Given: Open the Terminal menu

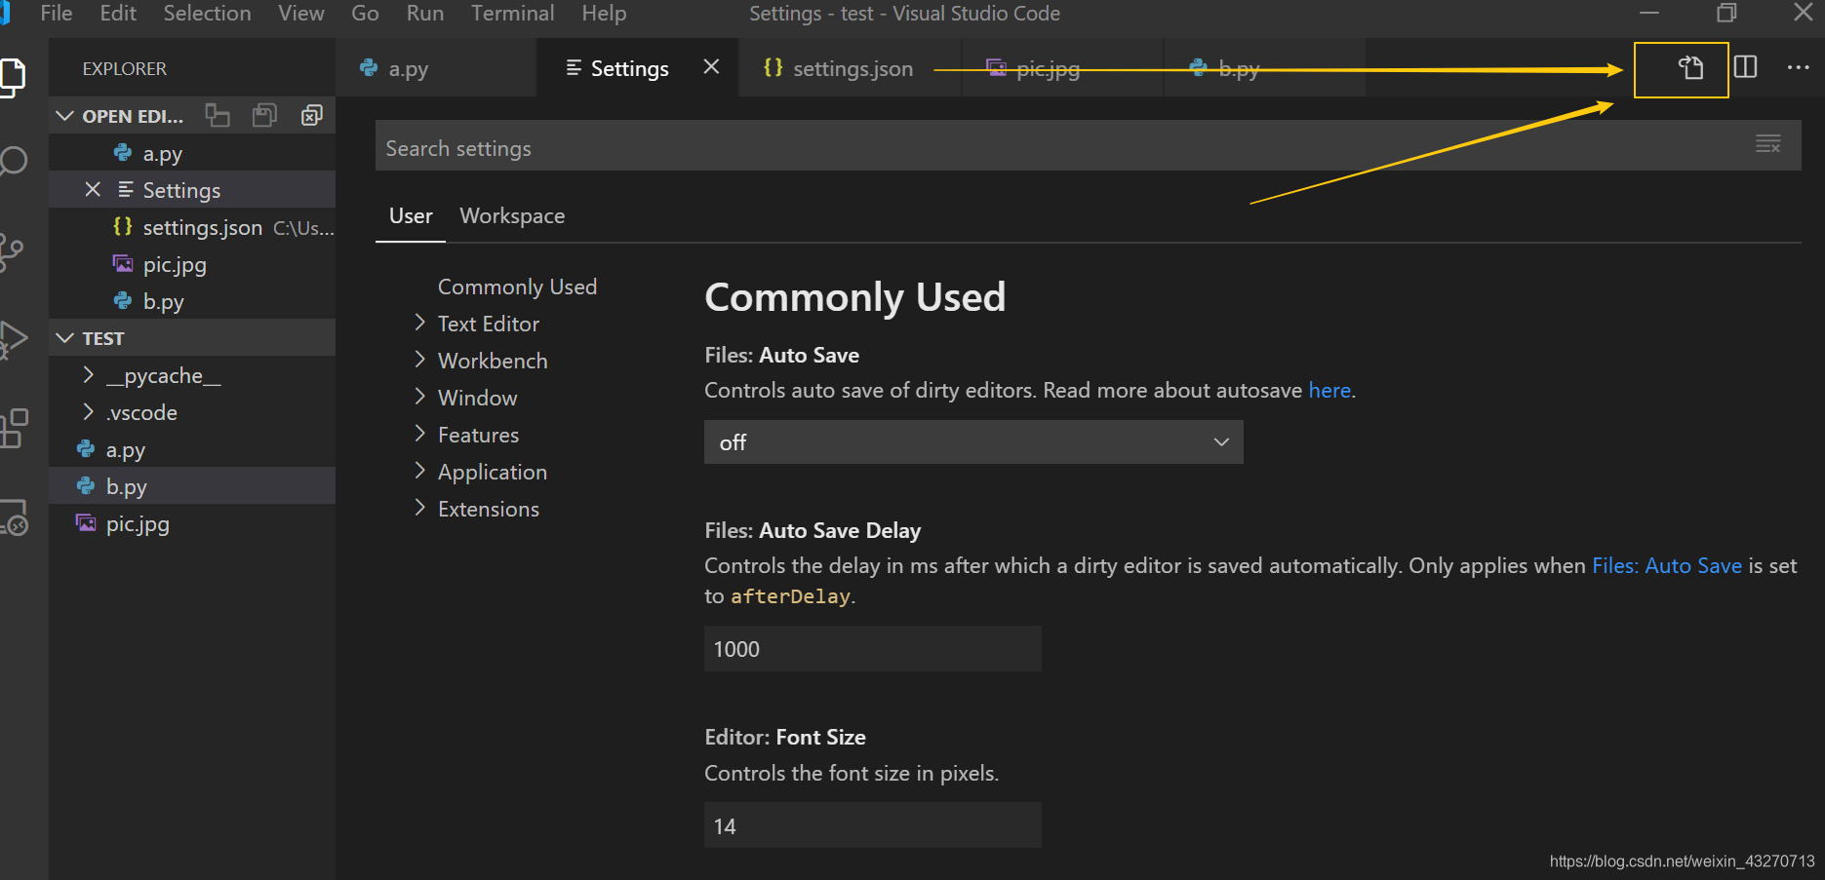Looking at the screenshot, I should pyautogui.click(x=512, y=14).
